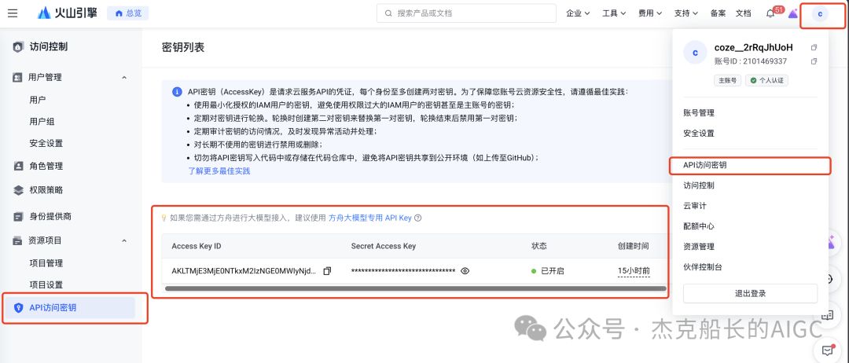Click the 访问控制 sidebar title
Viewport: 849px width, 363px height.
(48, 47)
